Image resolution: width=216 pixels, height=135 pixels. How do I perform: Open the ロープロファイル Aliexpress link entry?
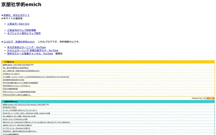17,128
